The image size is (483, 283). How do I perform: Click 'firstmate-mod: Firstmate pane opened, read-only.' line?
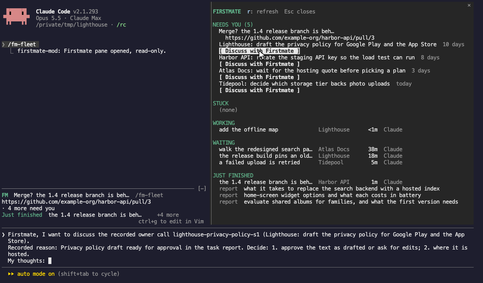click(92, 51)
